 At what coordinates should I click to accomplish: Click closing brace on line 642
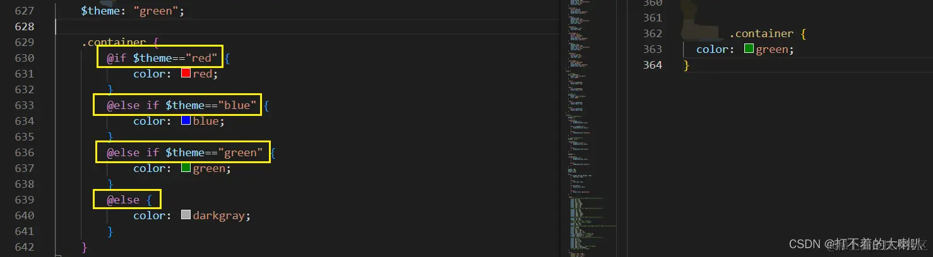pyautogui.click(x=85, y=247)
